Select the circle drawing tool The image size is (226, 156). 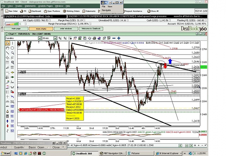click(12, 48)
